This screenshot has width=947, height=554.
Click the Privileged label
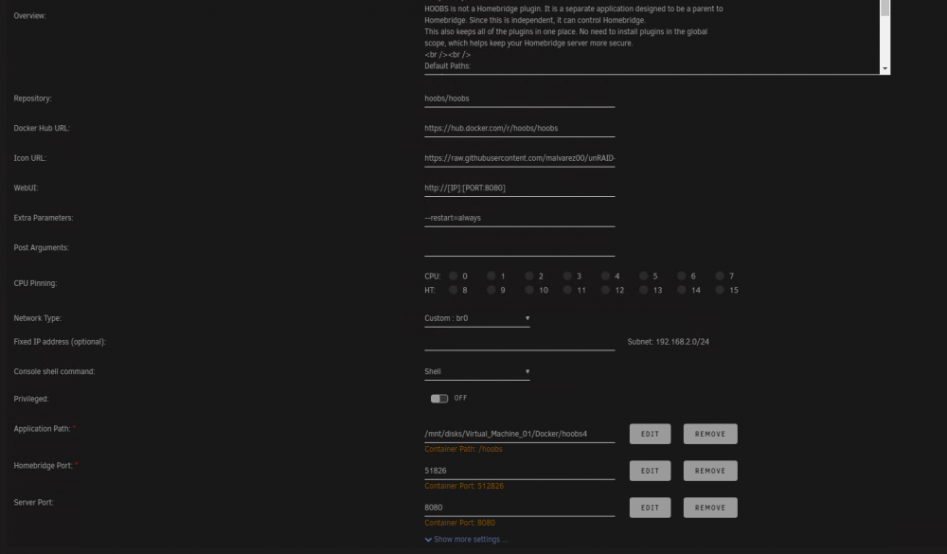[31, 399]
